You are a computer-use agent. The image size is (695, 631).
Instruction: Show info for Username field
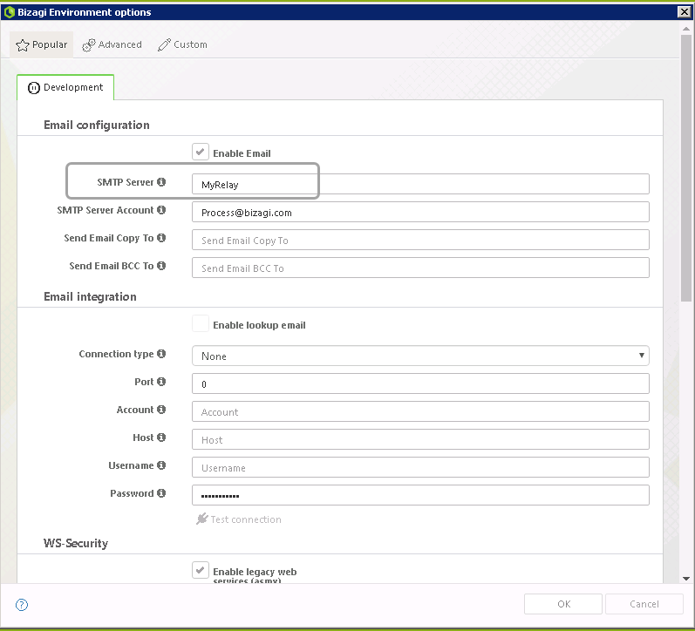tap(161, 465)
